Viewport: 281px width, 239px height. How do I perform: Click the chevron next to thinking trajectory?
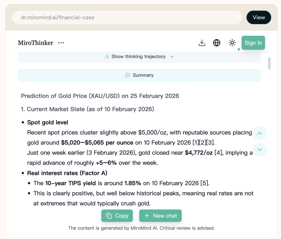click(x=172, y=56)
